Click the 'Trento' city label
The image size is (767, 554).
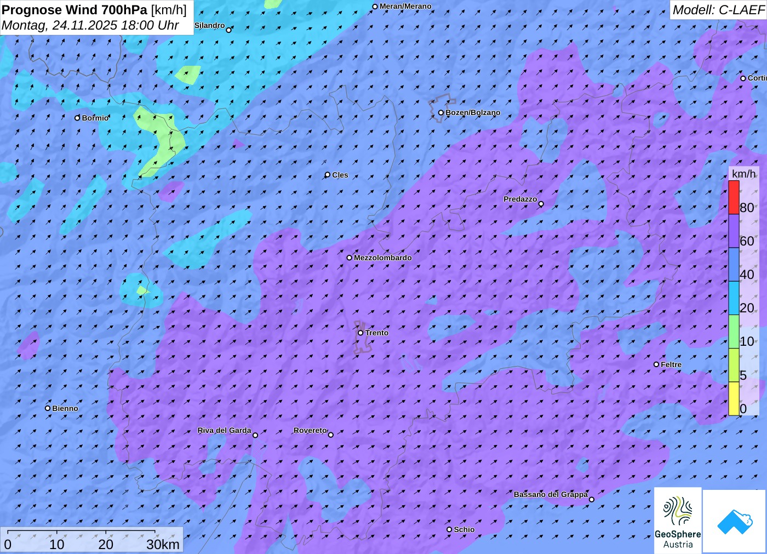click(x=377, y=333)
